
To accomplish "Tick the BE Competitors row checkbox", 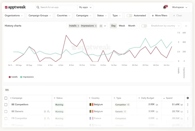I will point(6,105).
